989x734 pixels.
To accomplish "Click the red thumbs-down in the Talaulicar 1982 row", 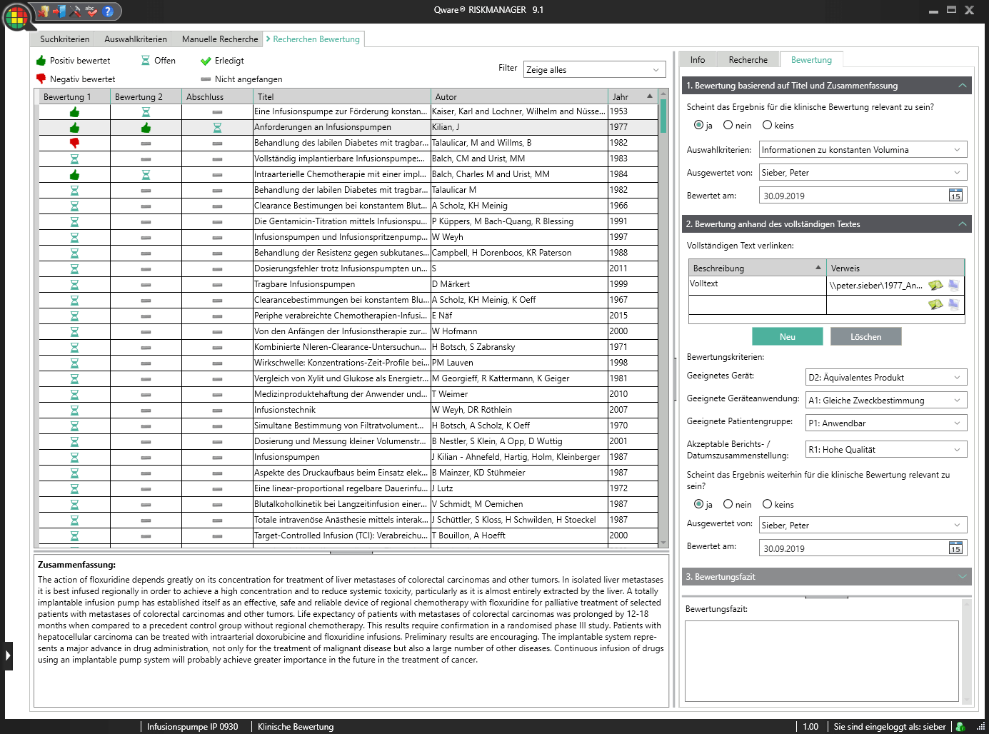I will click(x=74, y=143).
